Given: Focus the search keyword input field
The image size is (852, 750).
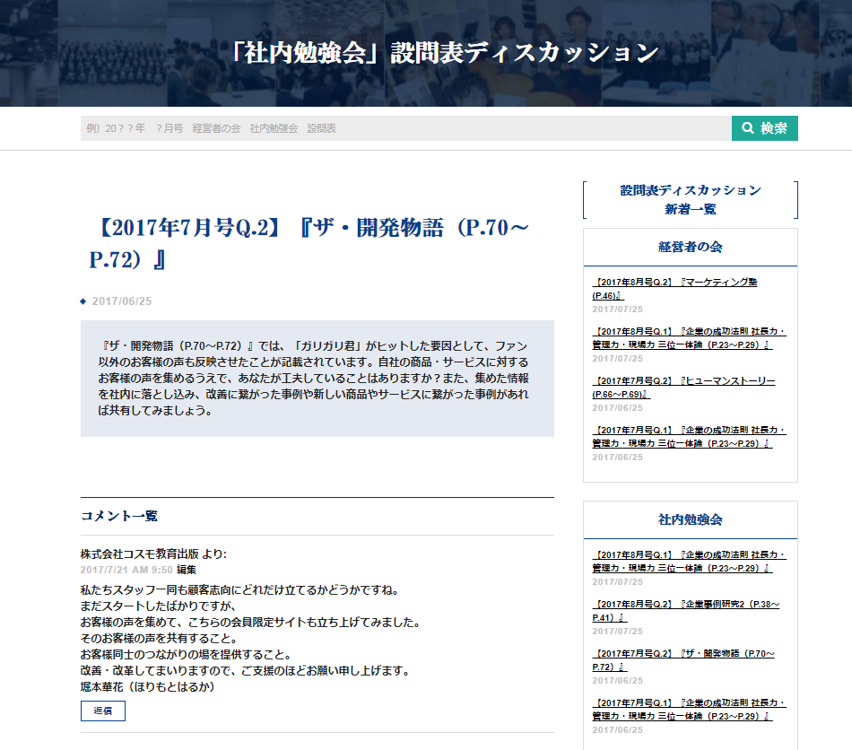Looking at the screenshot, I should point(406,128).
